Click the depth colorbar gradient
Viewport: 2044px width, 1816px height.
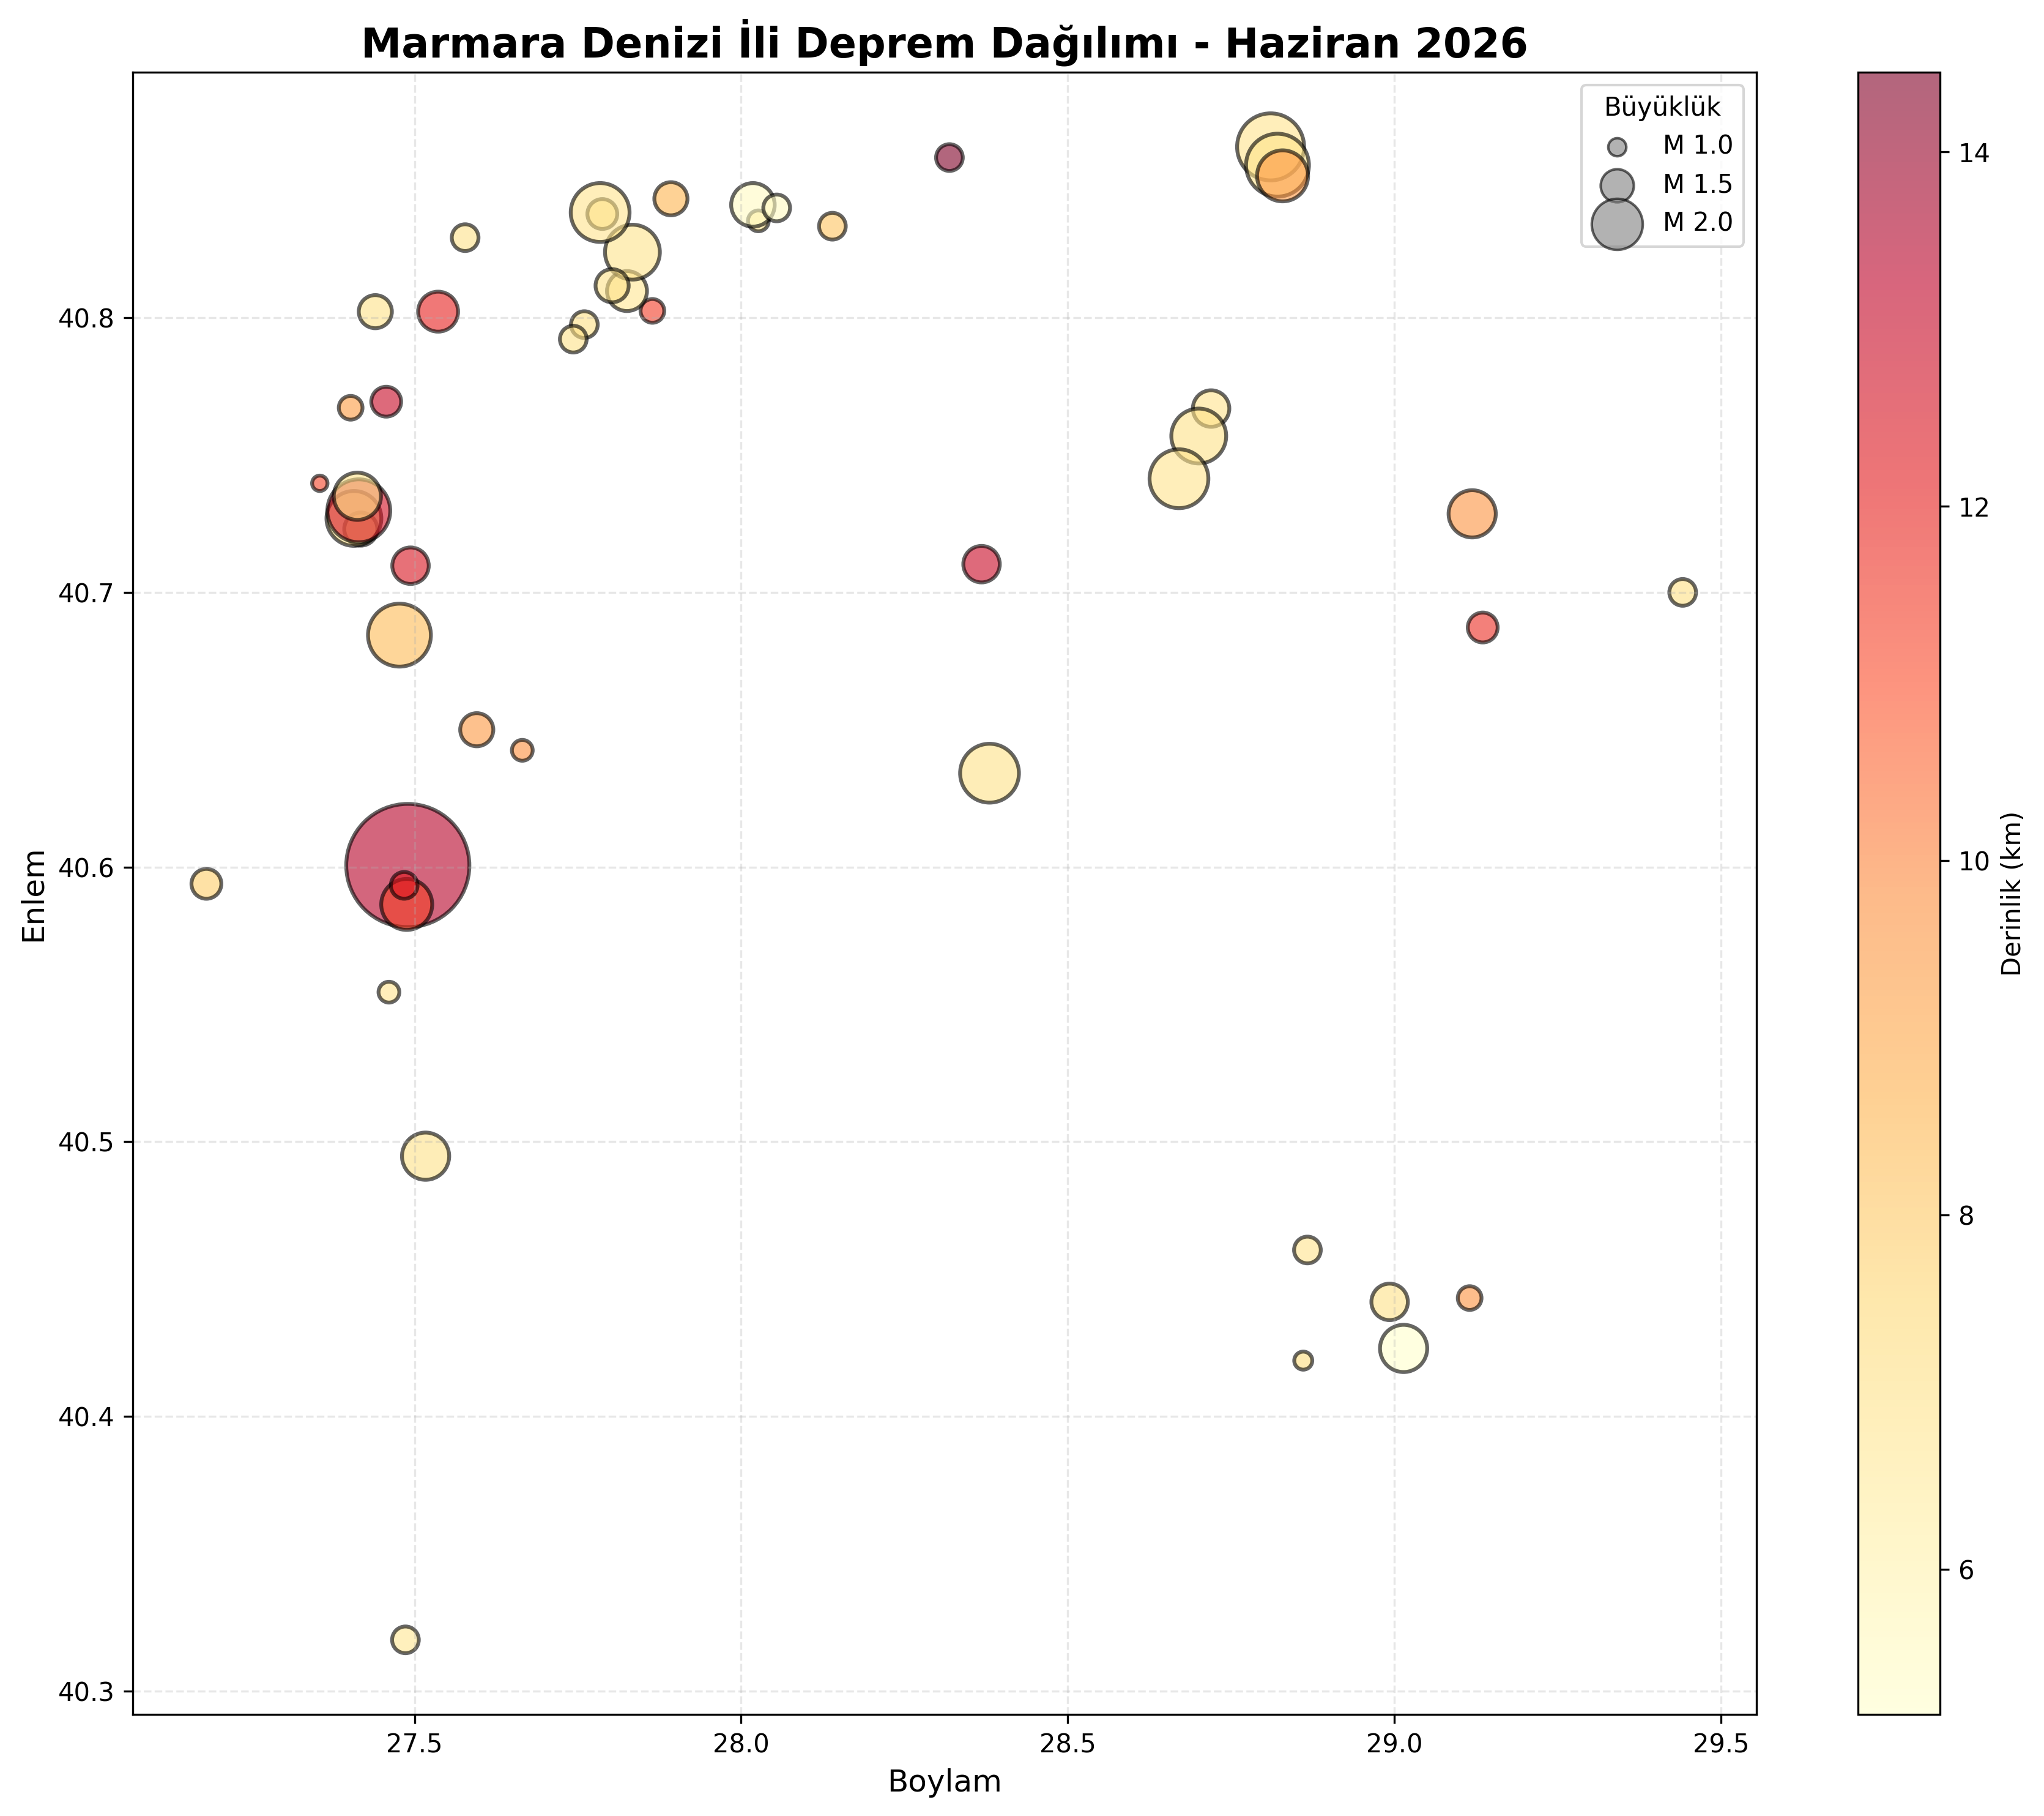tap(1898, 894)
